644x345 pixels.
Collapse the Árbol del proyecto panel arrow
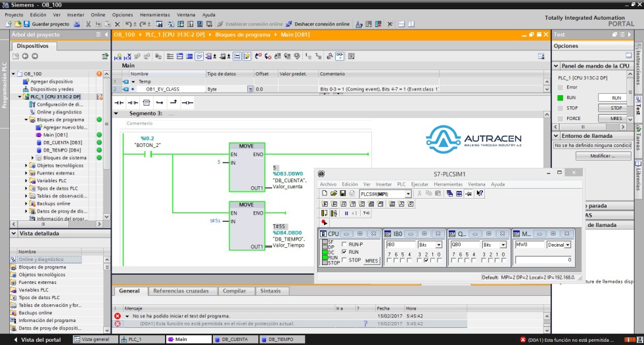[x=106, y=35]
